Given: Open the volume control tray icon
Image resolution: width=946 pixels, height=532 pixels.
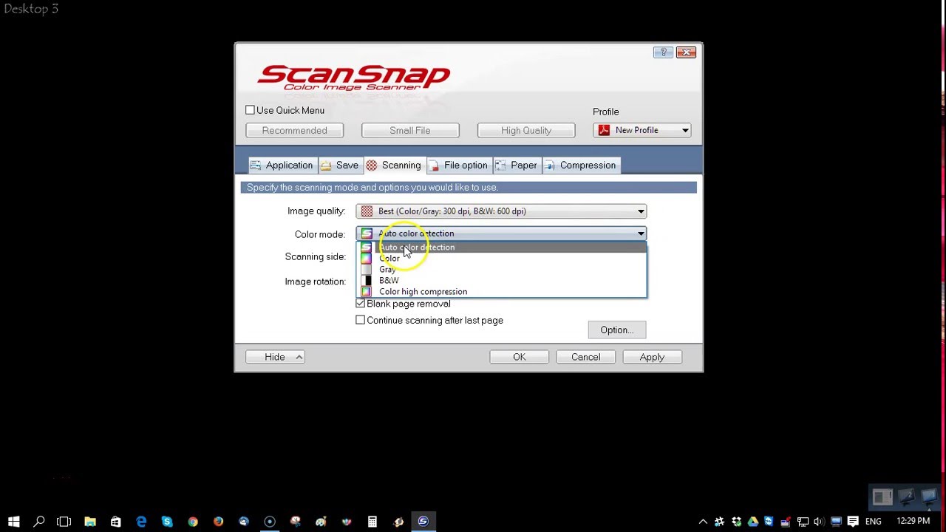Looking at the screenshot, I should click(x=819, y=522).
